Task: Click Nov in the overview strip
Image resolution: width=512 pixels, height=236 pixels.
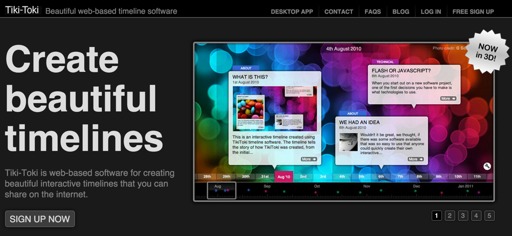Action: [367, 186]
